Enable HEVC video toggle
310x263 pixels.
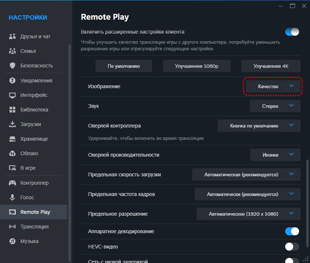292,247
